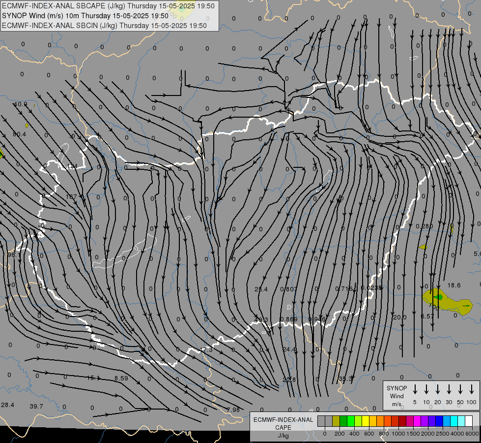This screenshot has height=443, width=481.
Task: Click the 0.0238 CAPE value on map
Action: coord(371,288)
